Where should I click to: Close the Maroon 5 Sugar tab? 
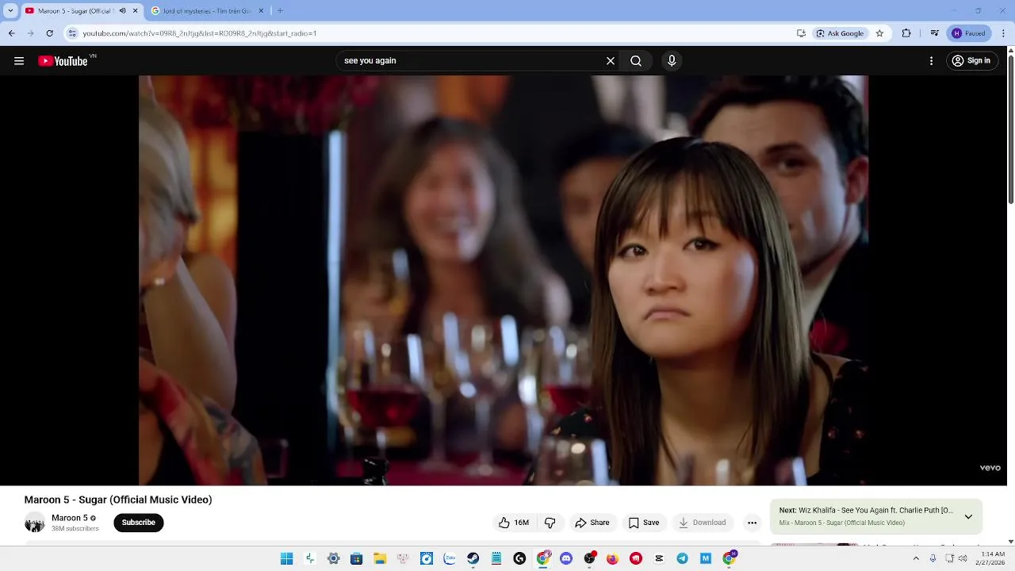(x=135, y=11)
